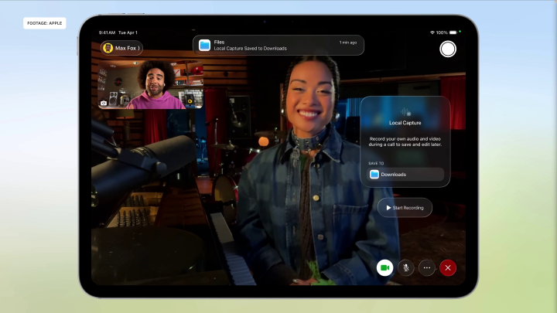Tap the battery indicator in status bar

453,32
